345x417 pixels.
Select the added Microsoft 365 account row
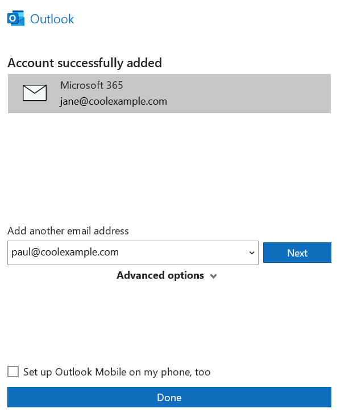[169, 93]
